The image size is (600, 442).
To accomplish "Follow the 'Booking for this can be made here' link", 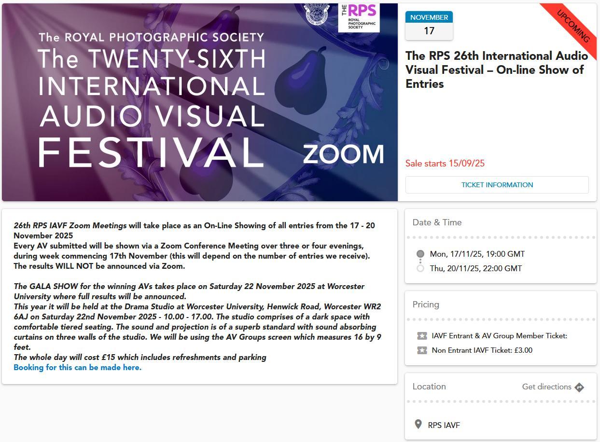I will 78,367.
